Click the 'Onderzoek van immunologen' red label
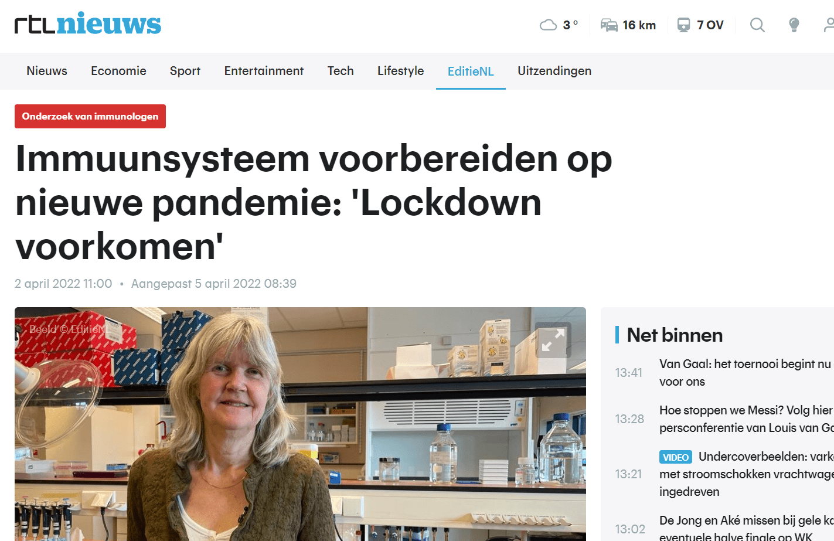834x541 pixels. pyautogui.click(x=90, y=116)
